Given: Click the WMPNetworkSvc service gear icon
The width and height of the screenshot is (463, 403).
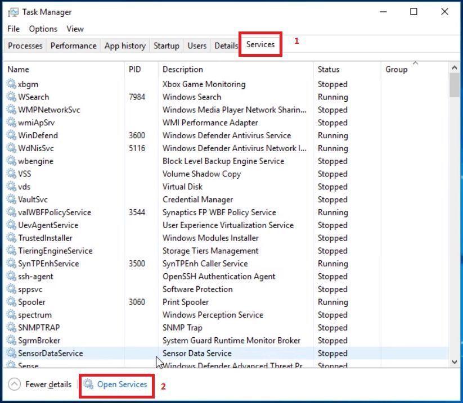Looking at the screenshot, I should click(11, 110).
